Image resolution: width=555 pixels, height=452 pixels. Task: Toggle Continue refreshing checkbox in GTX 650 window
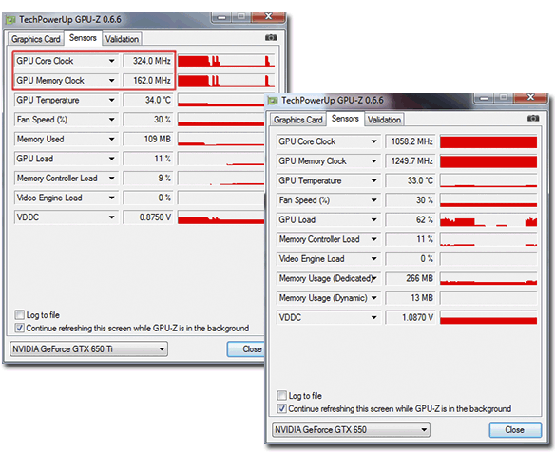coord(281,408)
